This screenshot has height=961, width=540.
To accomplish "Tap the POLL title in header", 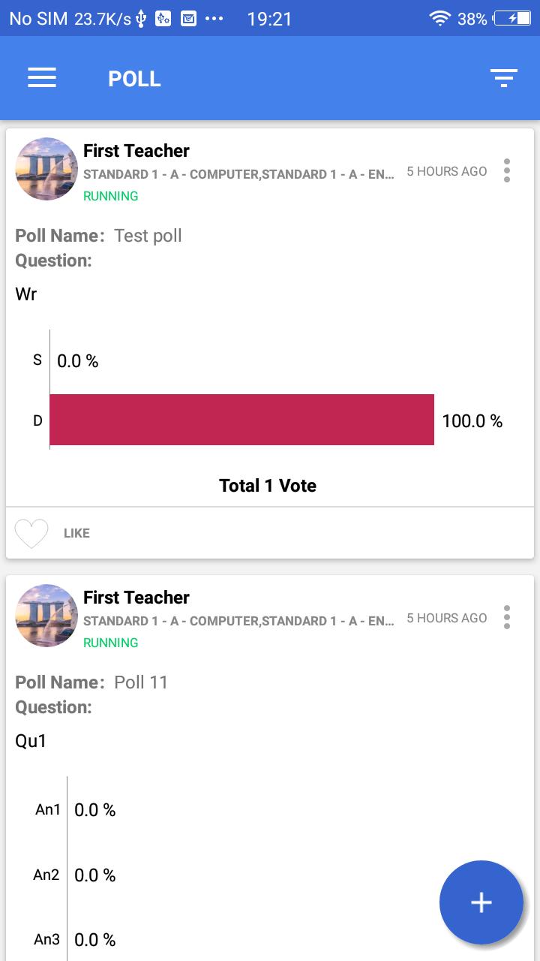I will (134, 79).
